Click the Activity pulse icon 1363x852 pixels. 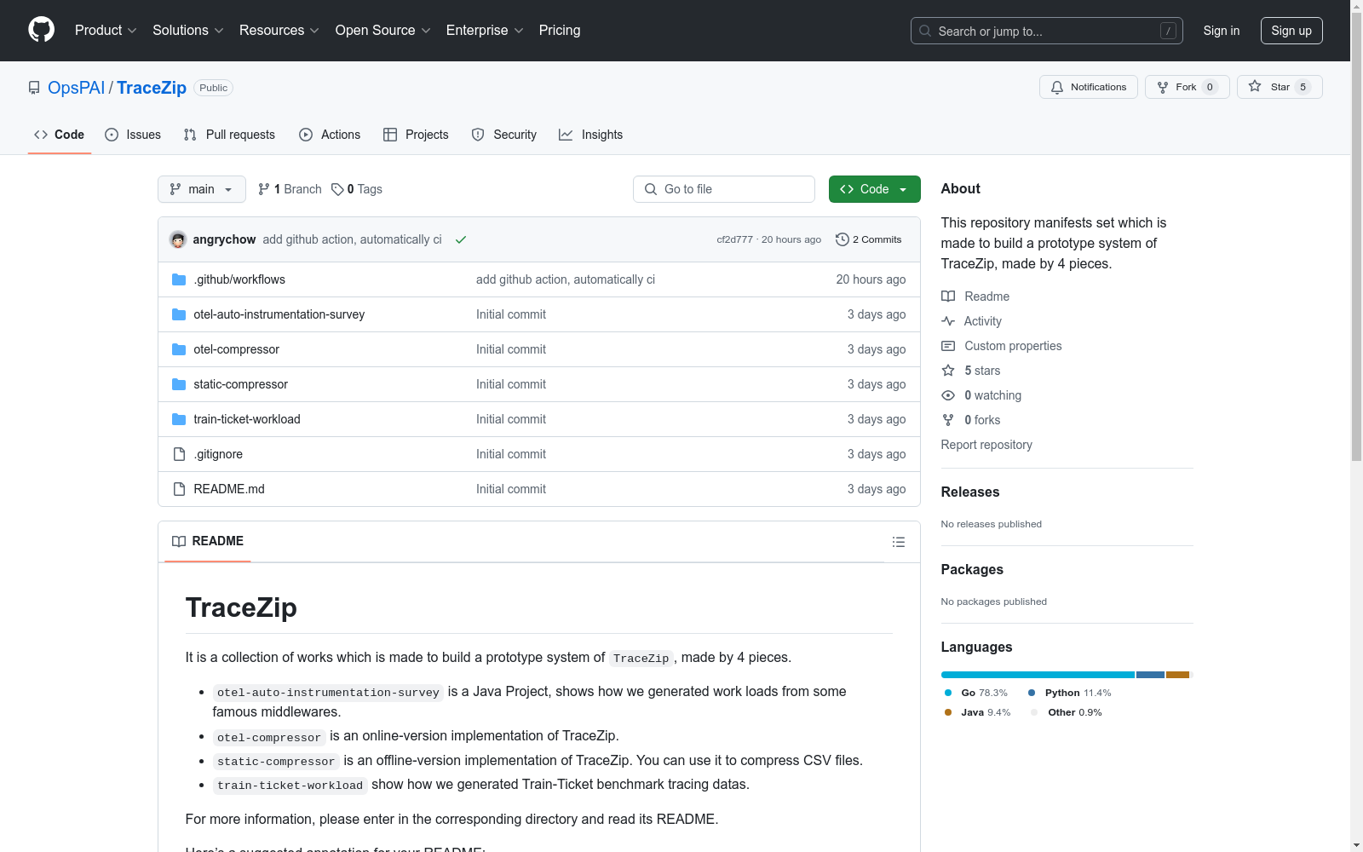pos(948,321)
